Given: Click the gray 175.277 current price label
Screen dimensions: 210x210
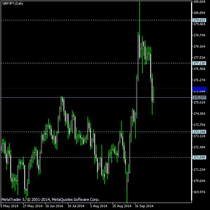Looking at the screenshot, I should coord(199,98).
